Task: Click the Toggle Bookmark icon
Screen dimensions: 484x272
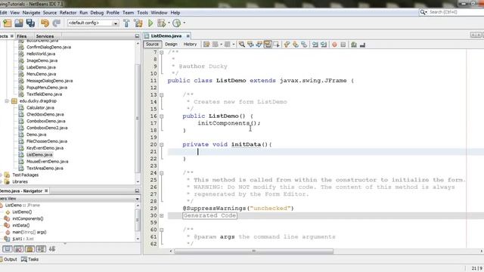Action: click(304, 45)
